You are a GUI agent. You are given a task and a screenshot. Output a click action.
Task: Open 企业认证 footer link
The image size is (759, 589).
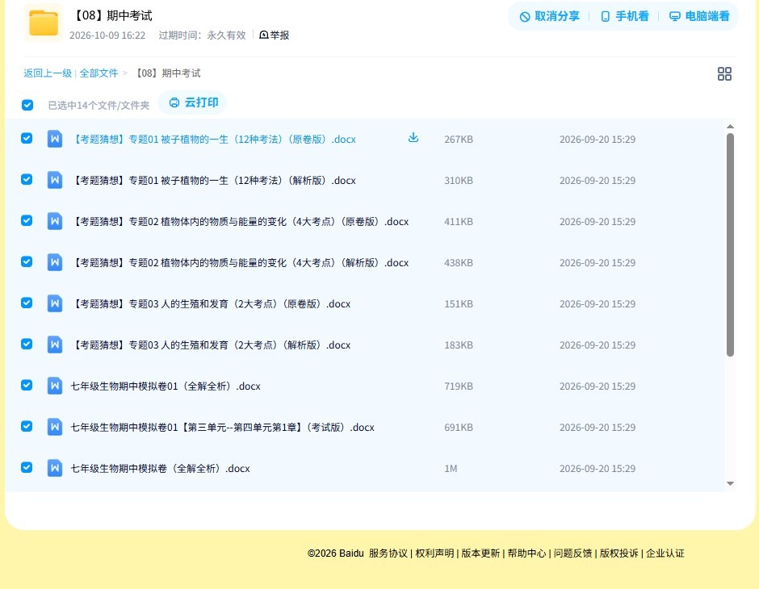(665, 553)
